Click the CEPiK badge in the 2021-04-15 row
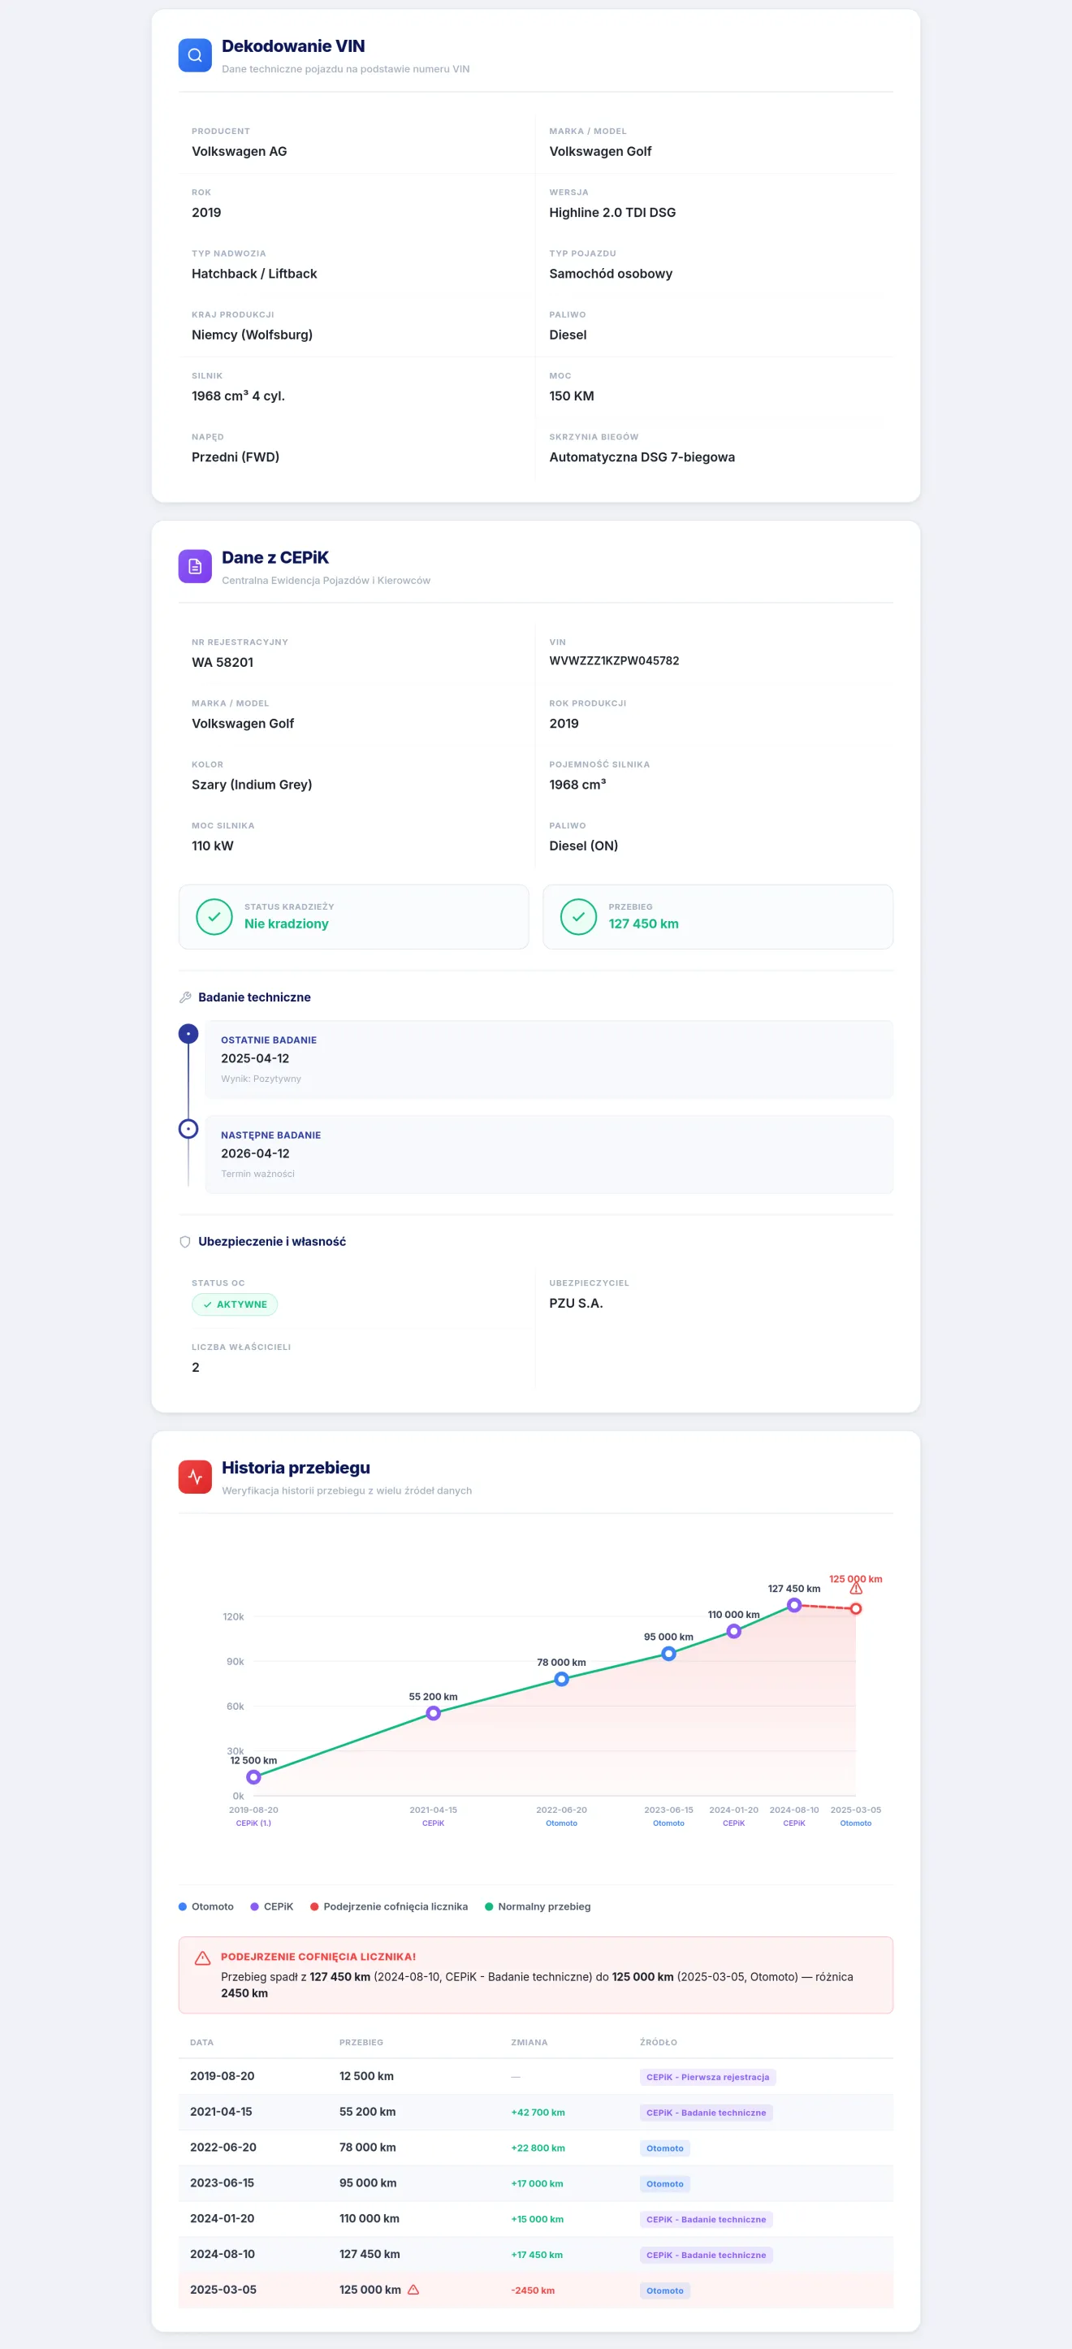Viewport: 1072px width, 2349px height. click(x=707, y=2112)
